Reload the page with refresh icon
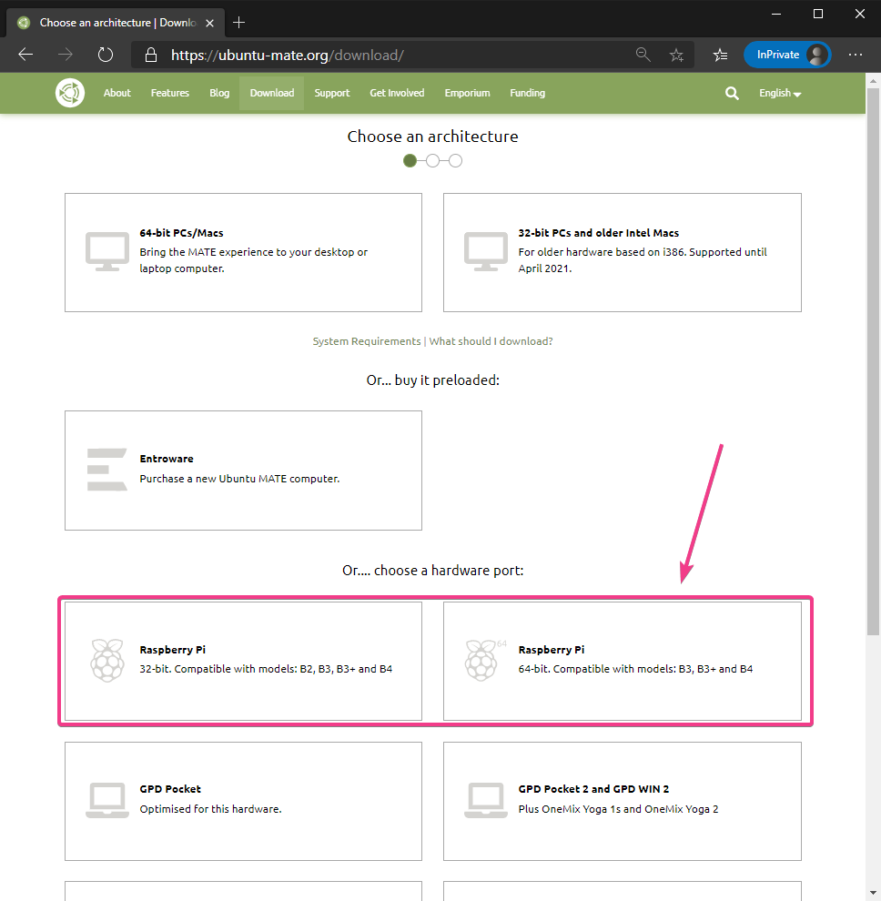 point(106,56)
